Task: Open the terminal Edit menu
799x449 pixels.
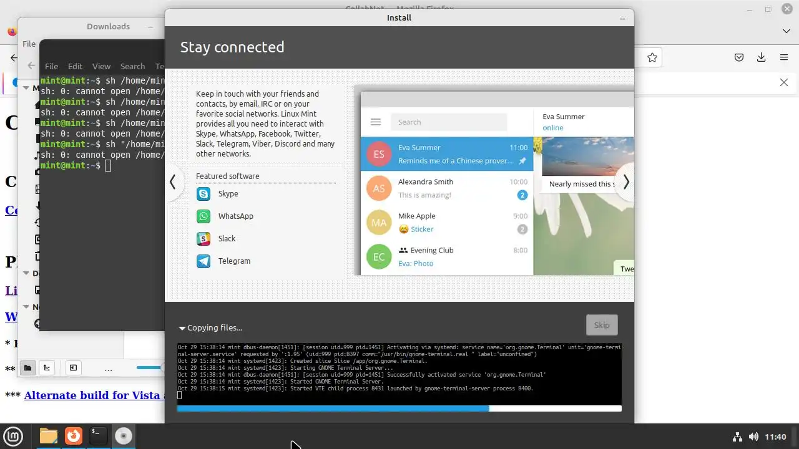Action: coord(75,66)
